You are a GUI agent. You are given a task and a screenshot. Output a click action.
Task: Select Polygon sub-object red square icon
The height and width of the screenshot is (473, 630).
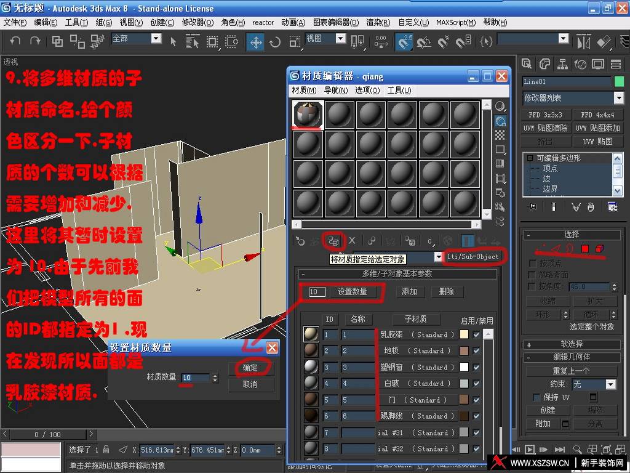tap(585, 249)
